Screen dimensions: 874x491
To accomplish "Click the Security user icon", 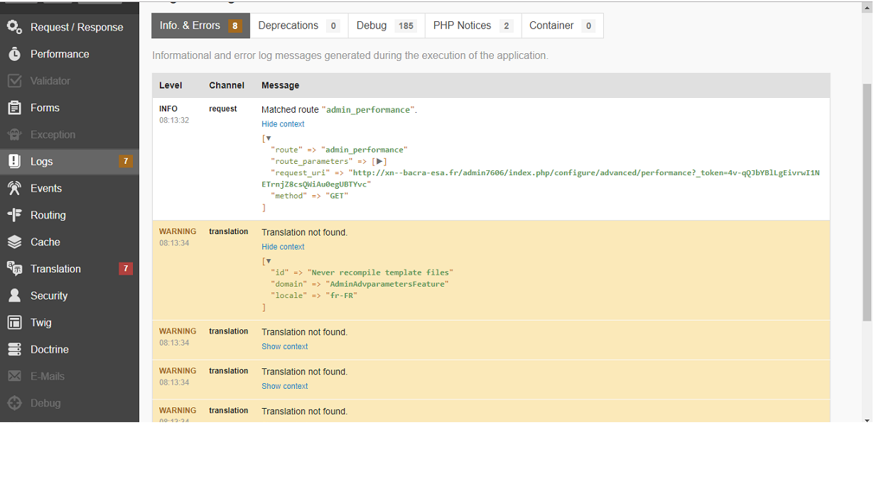I will (x=14, y=296).
